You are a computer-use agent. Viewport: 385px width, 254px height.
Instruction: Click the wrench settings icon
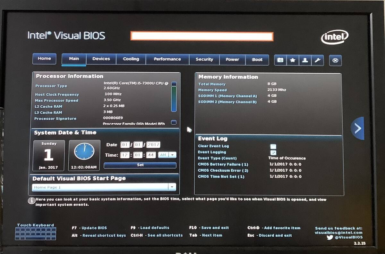coord(317,60)
